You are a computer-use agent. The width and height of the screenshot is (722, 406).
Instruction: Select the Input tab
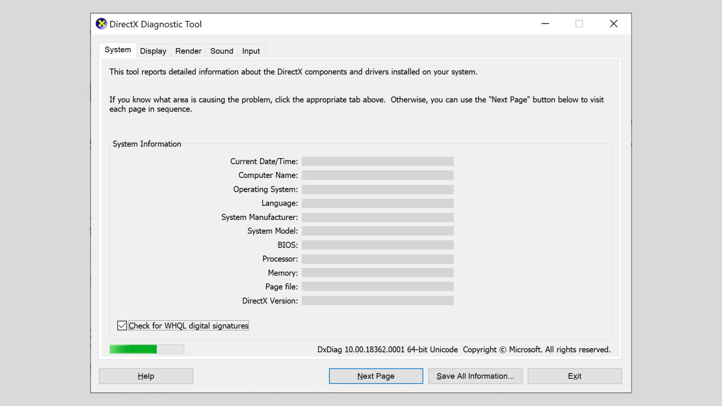(x=251, y=51)
